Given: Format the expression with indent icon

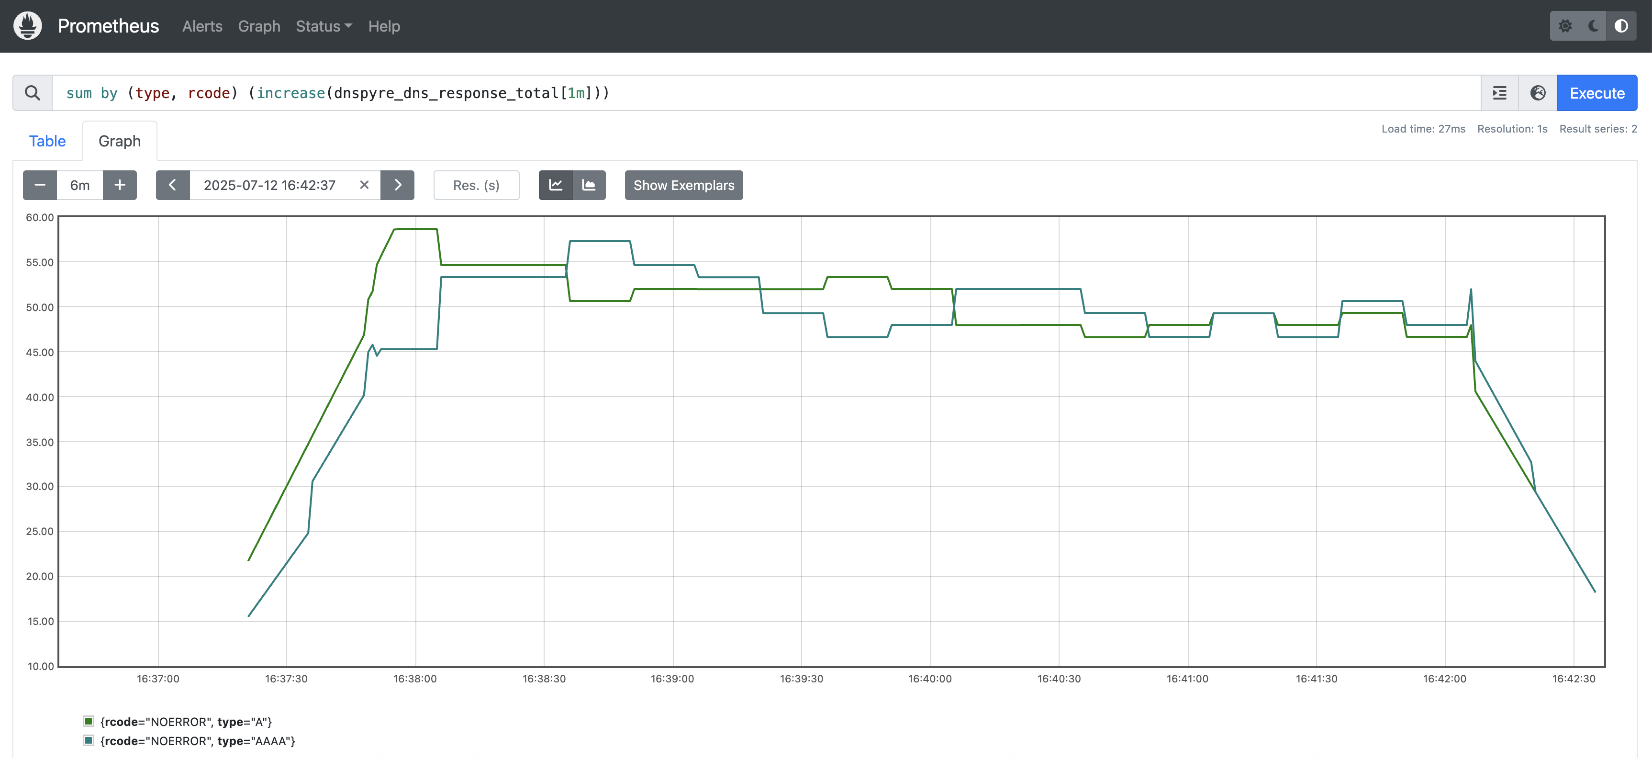Looking at the screenshot, I should 1499,93.
